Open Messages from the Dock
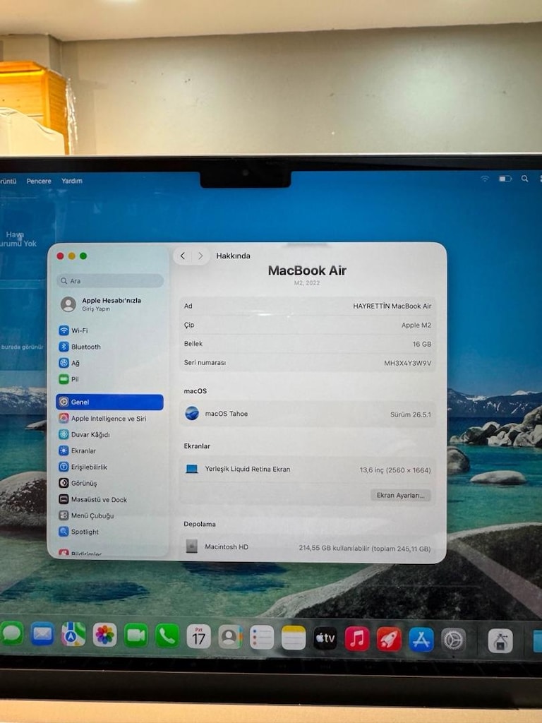 [x=11, y=634]
